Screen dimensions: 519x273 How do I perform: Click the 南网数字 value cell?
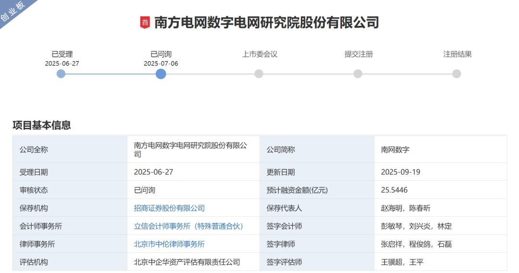coord(441,149)
